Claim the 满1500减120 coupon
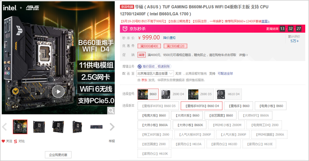The width and height of the screenshot is (309, 161). tap(175, 46)
